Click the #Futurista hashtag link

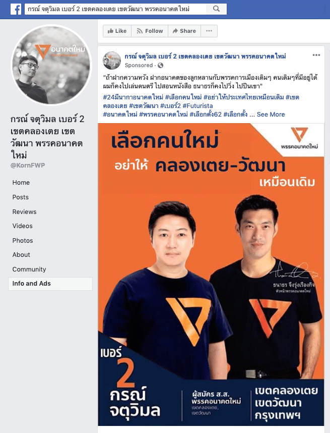click(197, 106)
